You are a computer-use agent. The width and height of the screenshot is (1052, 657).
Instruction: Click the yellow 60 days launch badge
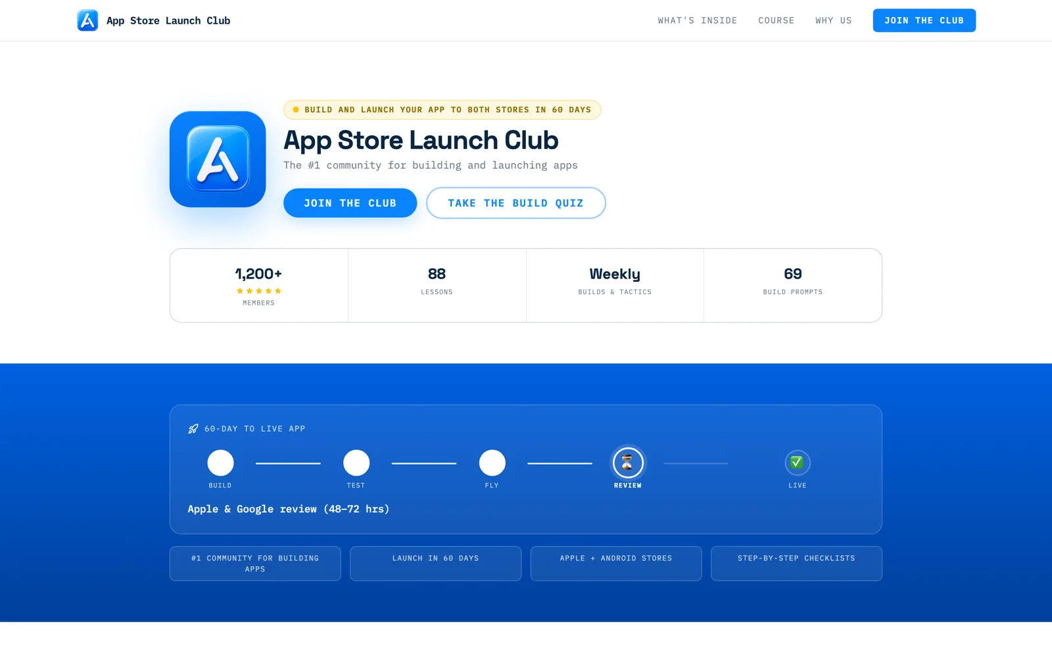coord(442,110)
